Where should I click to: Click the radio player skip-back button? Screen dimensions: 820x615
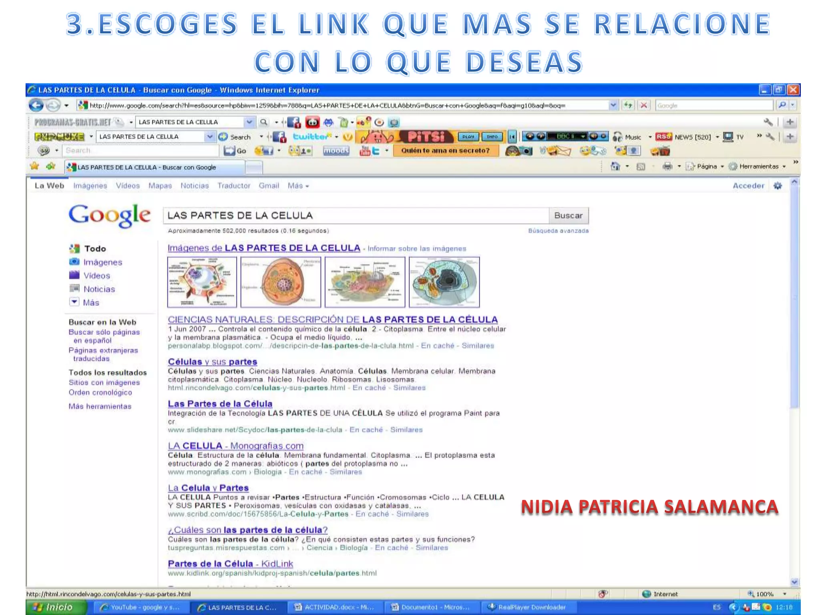point(512,137)
